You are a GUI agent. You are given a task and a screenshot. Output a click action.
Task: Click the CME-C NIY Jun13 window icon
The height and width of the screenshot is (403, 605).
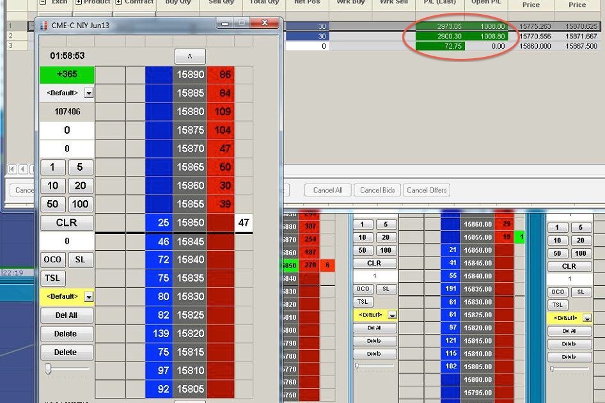tap(43, 25)
